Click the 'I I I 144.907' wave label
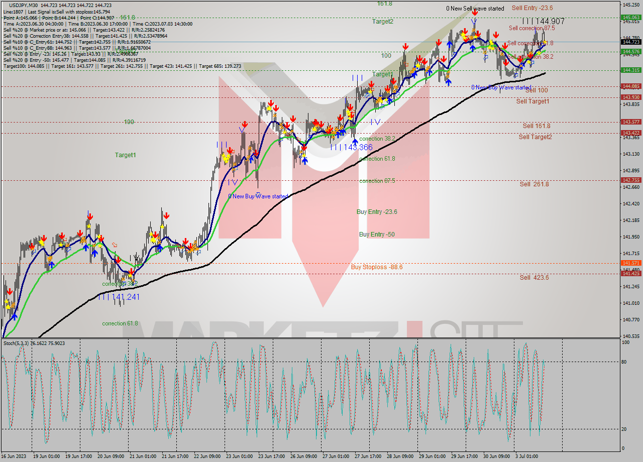The image size is (643, 462). [543, 21]
